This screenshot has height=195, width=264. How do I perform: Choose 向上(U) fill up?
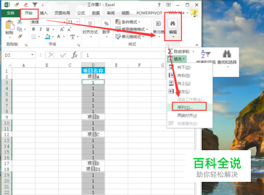pyautogui.click(x=190, y=83)
